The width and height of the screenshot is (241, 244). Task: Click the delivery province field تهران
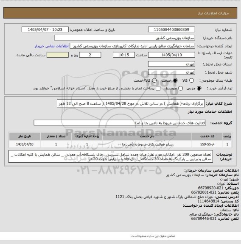tap(171, 64)
